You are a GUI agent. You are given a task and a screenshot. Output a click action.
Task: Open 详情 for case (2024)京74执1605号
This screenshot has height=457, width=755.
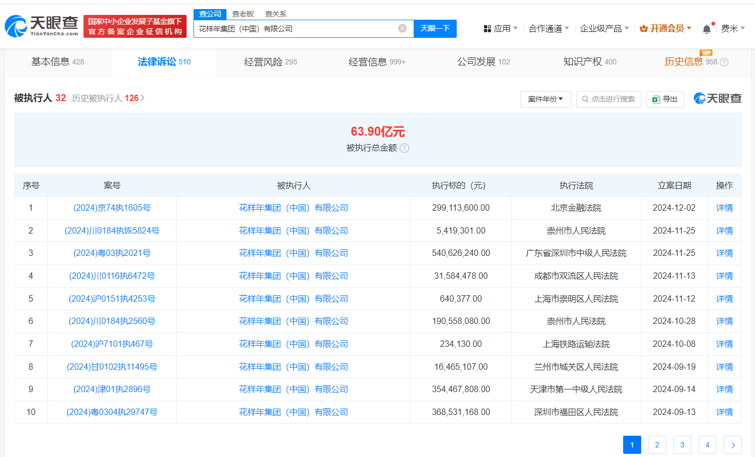point(724,207)
